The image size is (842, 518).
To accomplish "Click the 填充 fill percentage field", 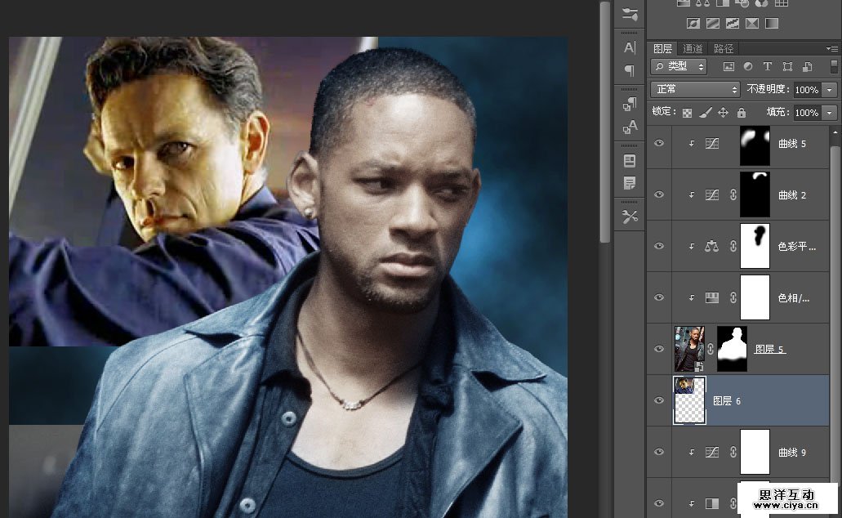I will tap(806, 112).
